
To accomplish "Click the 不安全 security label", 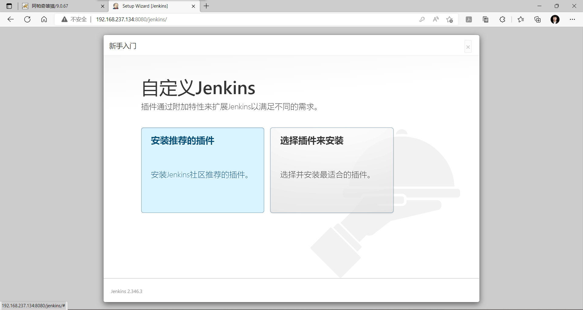I will coord(79,19).
